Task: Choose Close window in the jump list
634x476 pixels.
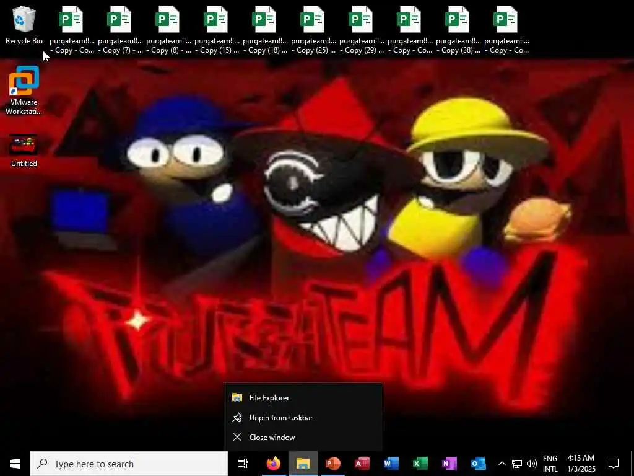Action: click(303, 437)
